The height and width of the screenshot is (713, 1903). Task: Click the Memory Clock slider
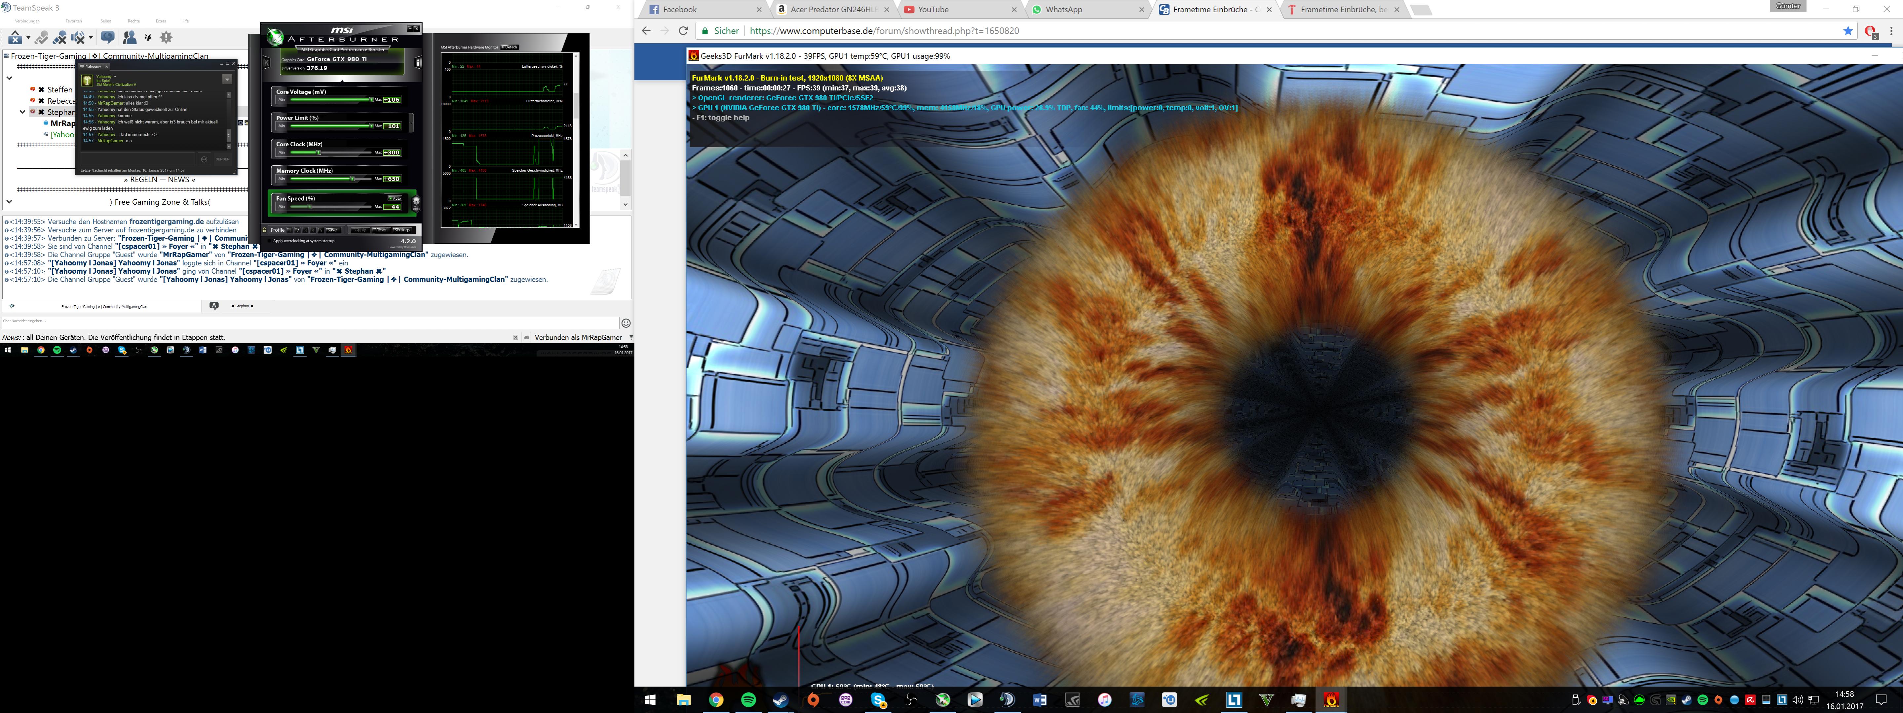[x=331, y=179]
